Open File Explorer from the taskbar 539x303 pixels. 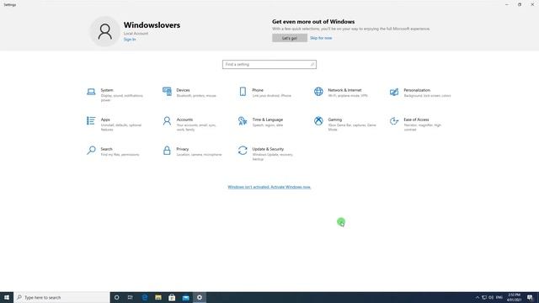pyautogui.click(x=158, y=297)
